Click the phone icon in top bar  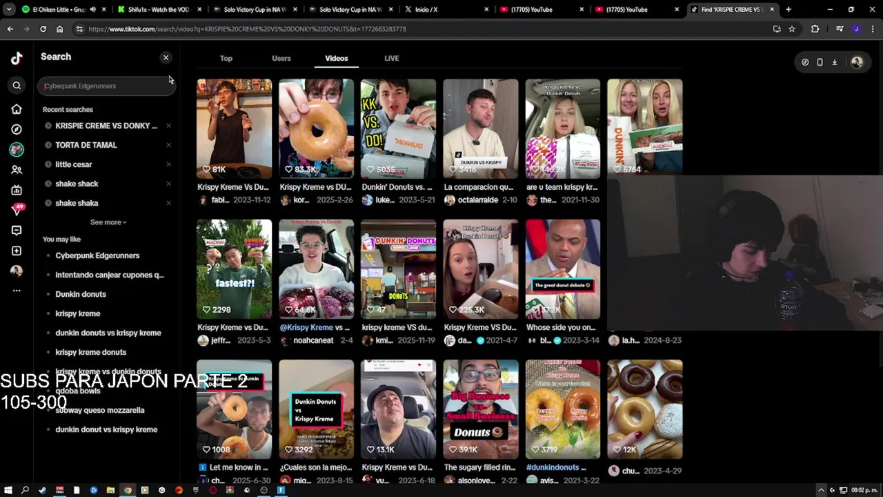(820, 62)
